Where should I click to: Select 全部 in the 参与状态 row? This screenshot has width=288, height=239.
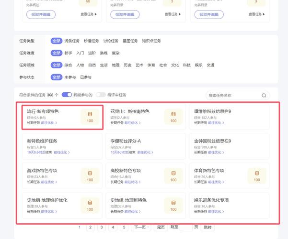57,77
